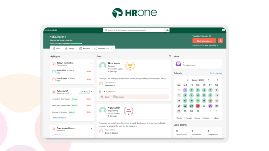
Task: Open more options in quick actions bar
Action: 112,49
